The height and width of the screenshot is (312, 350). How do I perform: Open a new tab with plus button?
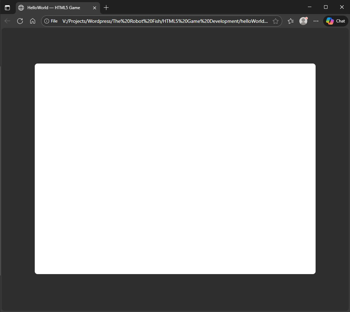pyautogui.click(x=106, y=8)
